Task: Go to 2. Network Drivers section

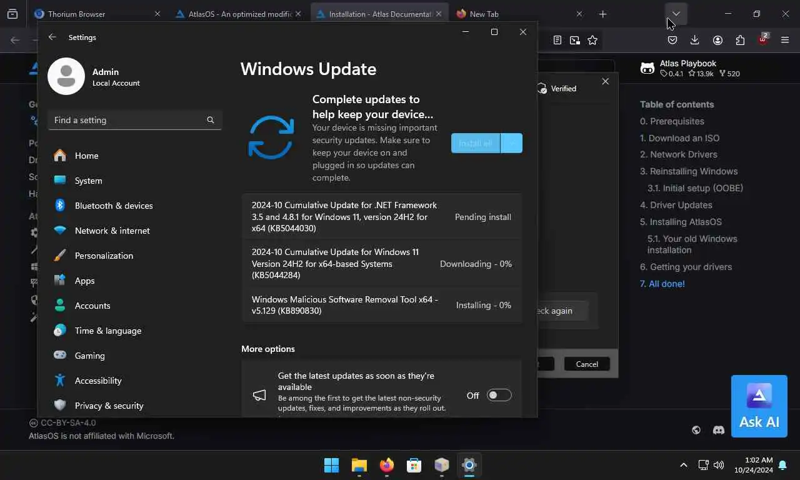Action: (x=678, y=154)
